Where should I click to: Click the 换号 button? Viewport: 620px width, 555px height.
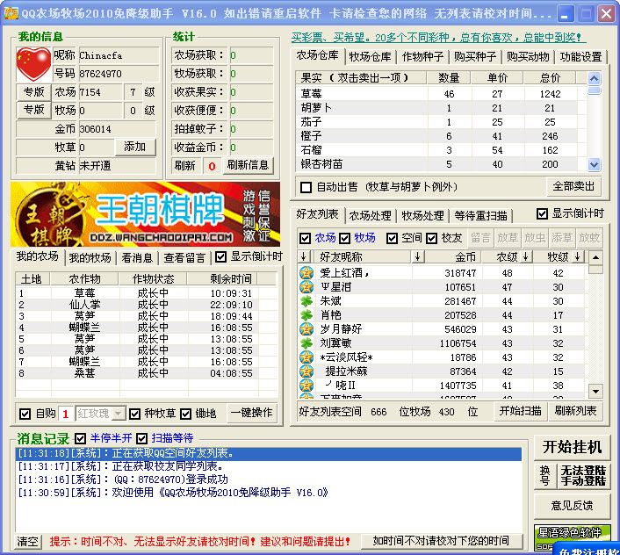(x=544, y=476)
